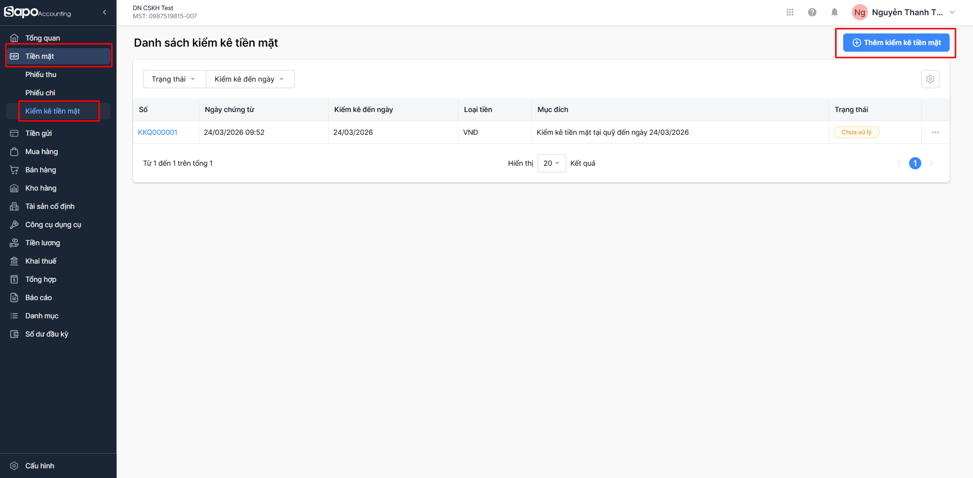Go to Bán hàng menu
This screenshot has height=478, width=973.
coord(41,170)
